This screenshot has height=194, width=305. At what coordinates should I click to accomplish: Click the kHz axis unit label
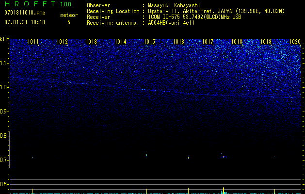5,39
